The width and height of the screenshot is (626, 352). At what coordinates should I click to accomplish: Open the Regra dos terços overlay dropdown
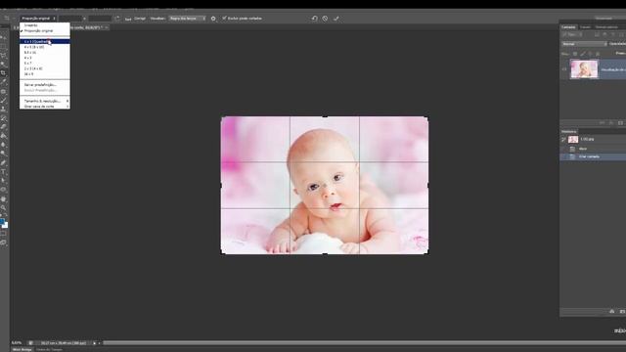(187, 19)
